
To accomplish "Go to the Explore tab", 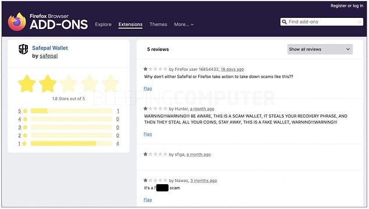I will point(103,24).
